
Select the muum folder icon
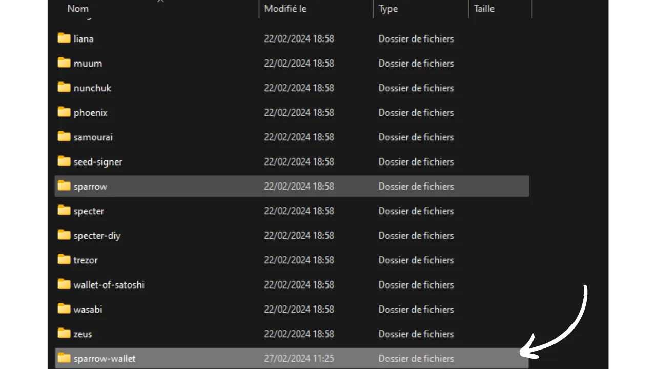(x=64, y=63)
